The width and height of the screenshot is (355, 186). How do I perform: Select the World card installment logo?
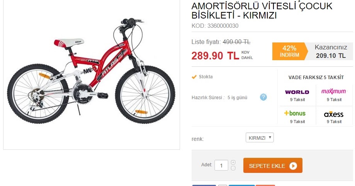[x=297, y=92]
